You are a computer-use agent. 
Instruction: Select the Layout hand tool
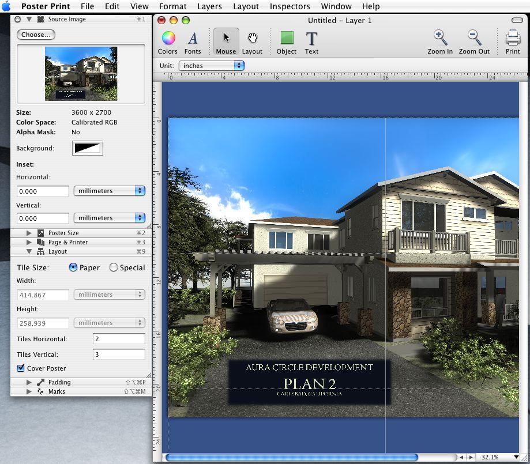click(x=252, y=43)
